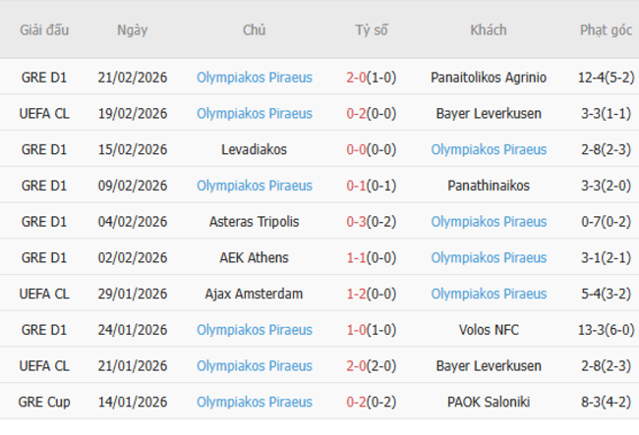Select the "Tỷ số" column header

pos(372,29)
